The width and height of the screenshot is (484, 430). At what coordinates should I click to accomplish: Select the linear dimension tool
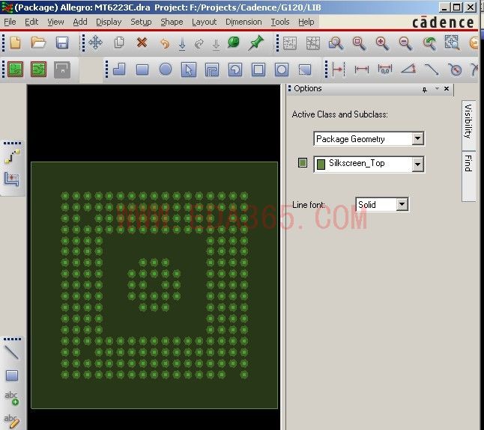(361, 70)
